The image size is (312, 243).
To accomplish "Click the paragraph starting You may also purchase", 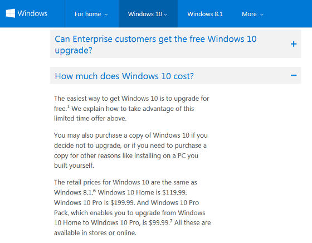I will tap(131, 150).
